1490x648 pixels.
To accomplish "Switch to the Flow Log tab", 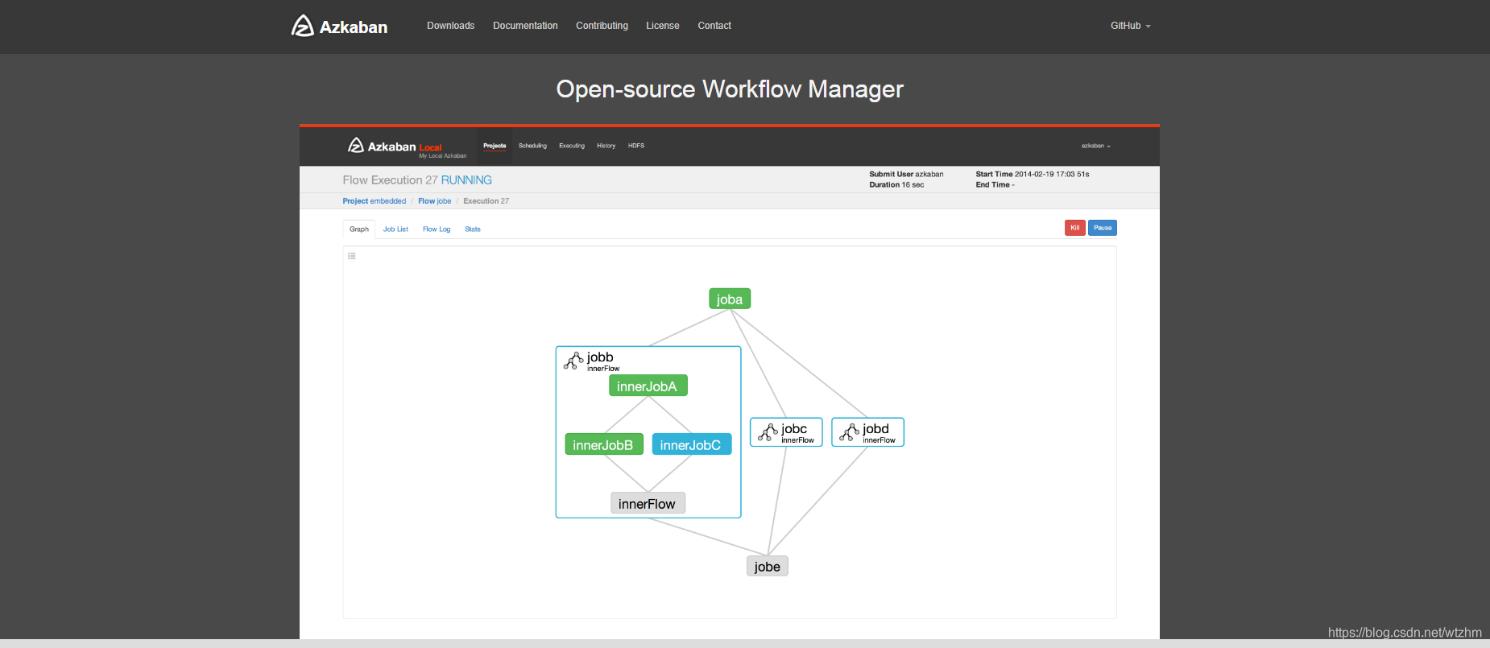I will [x=437, y=229].
